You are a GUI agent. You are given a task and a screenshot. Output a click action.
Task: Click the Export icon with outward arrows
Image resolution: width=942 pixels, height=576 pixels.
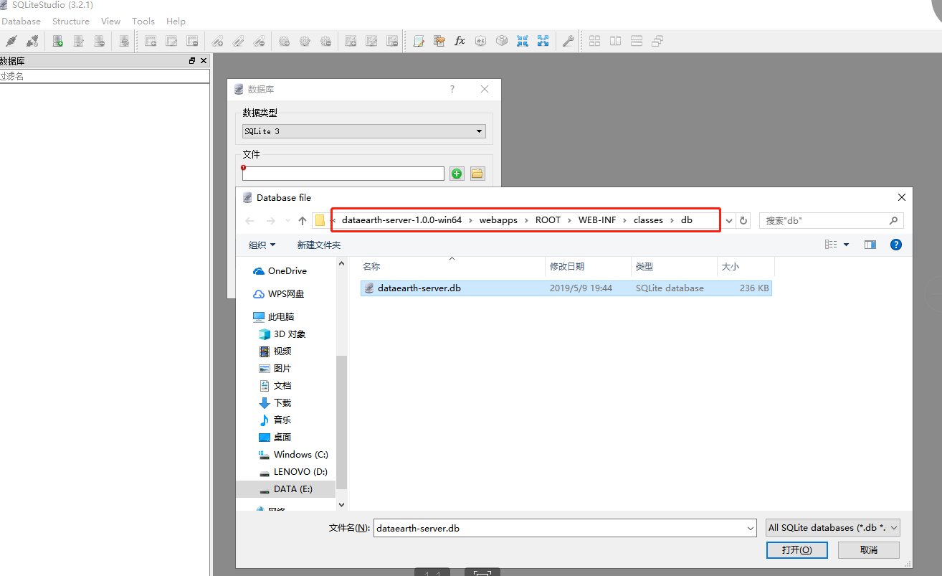tap(543, 41)
